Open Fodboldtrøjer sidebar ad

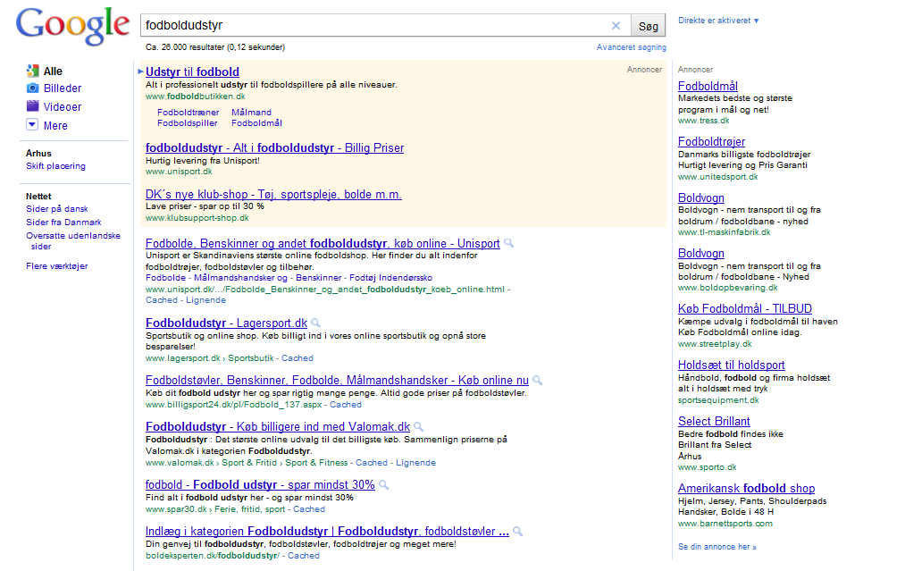(x=712, y=141)
